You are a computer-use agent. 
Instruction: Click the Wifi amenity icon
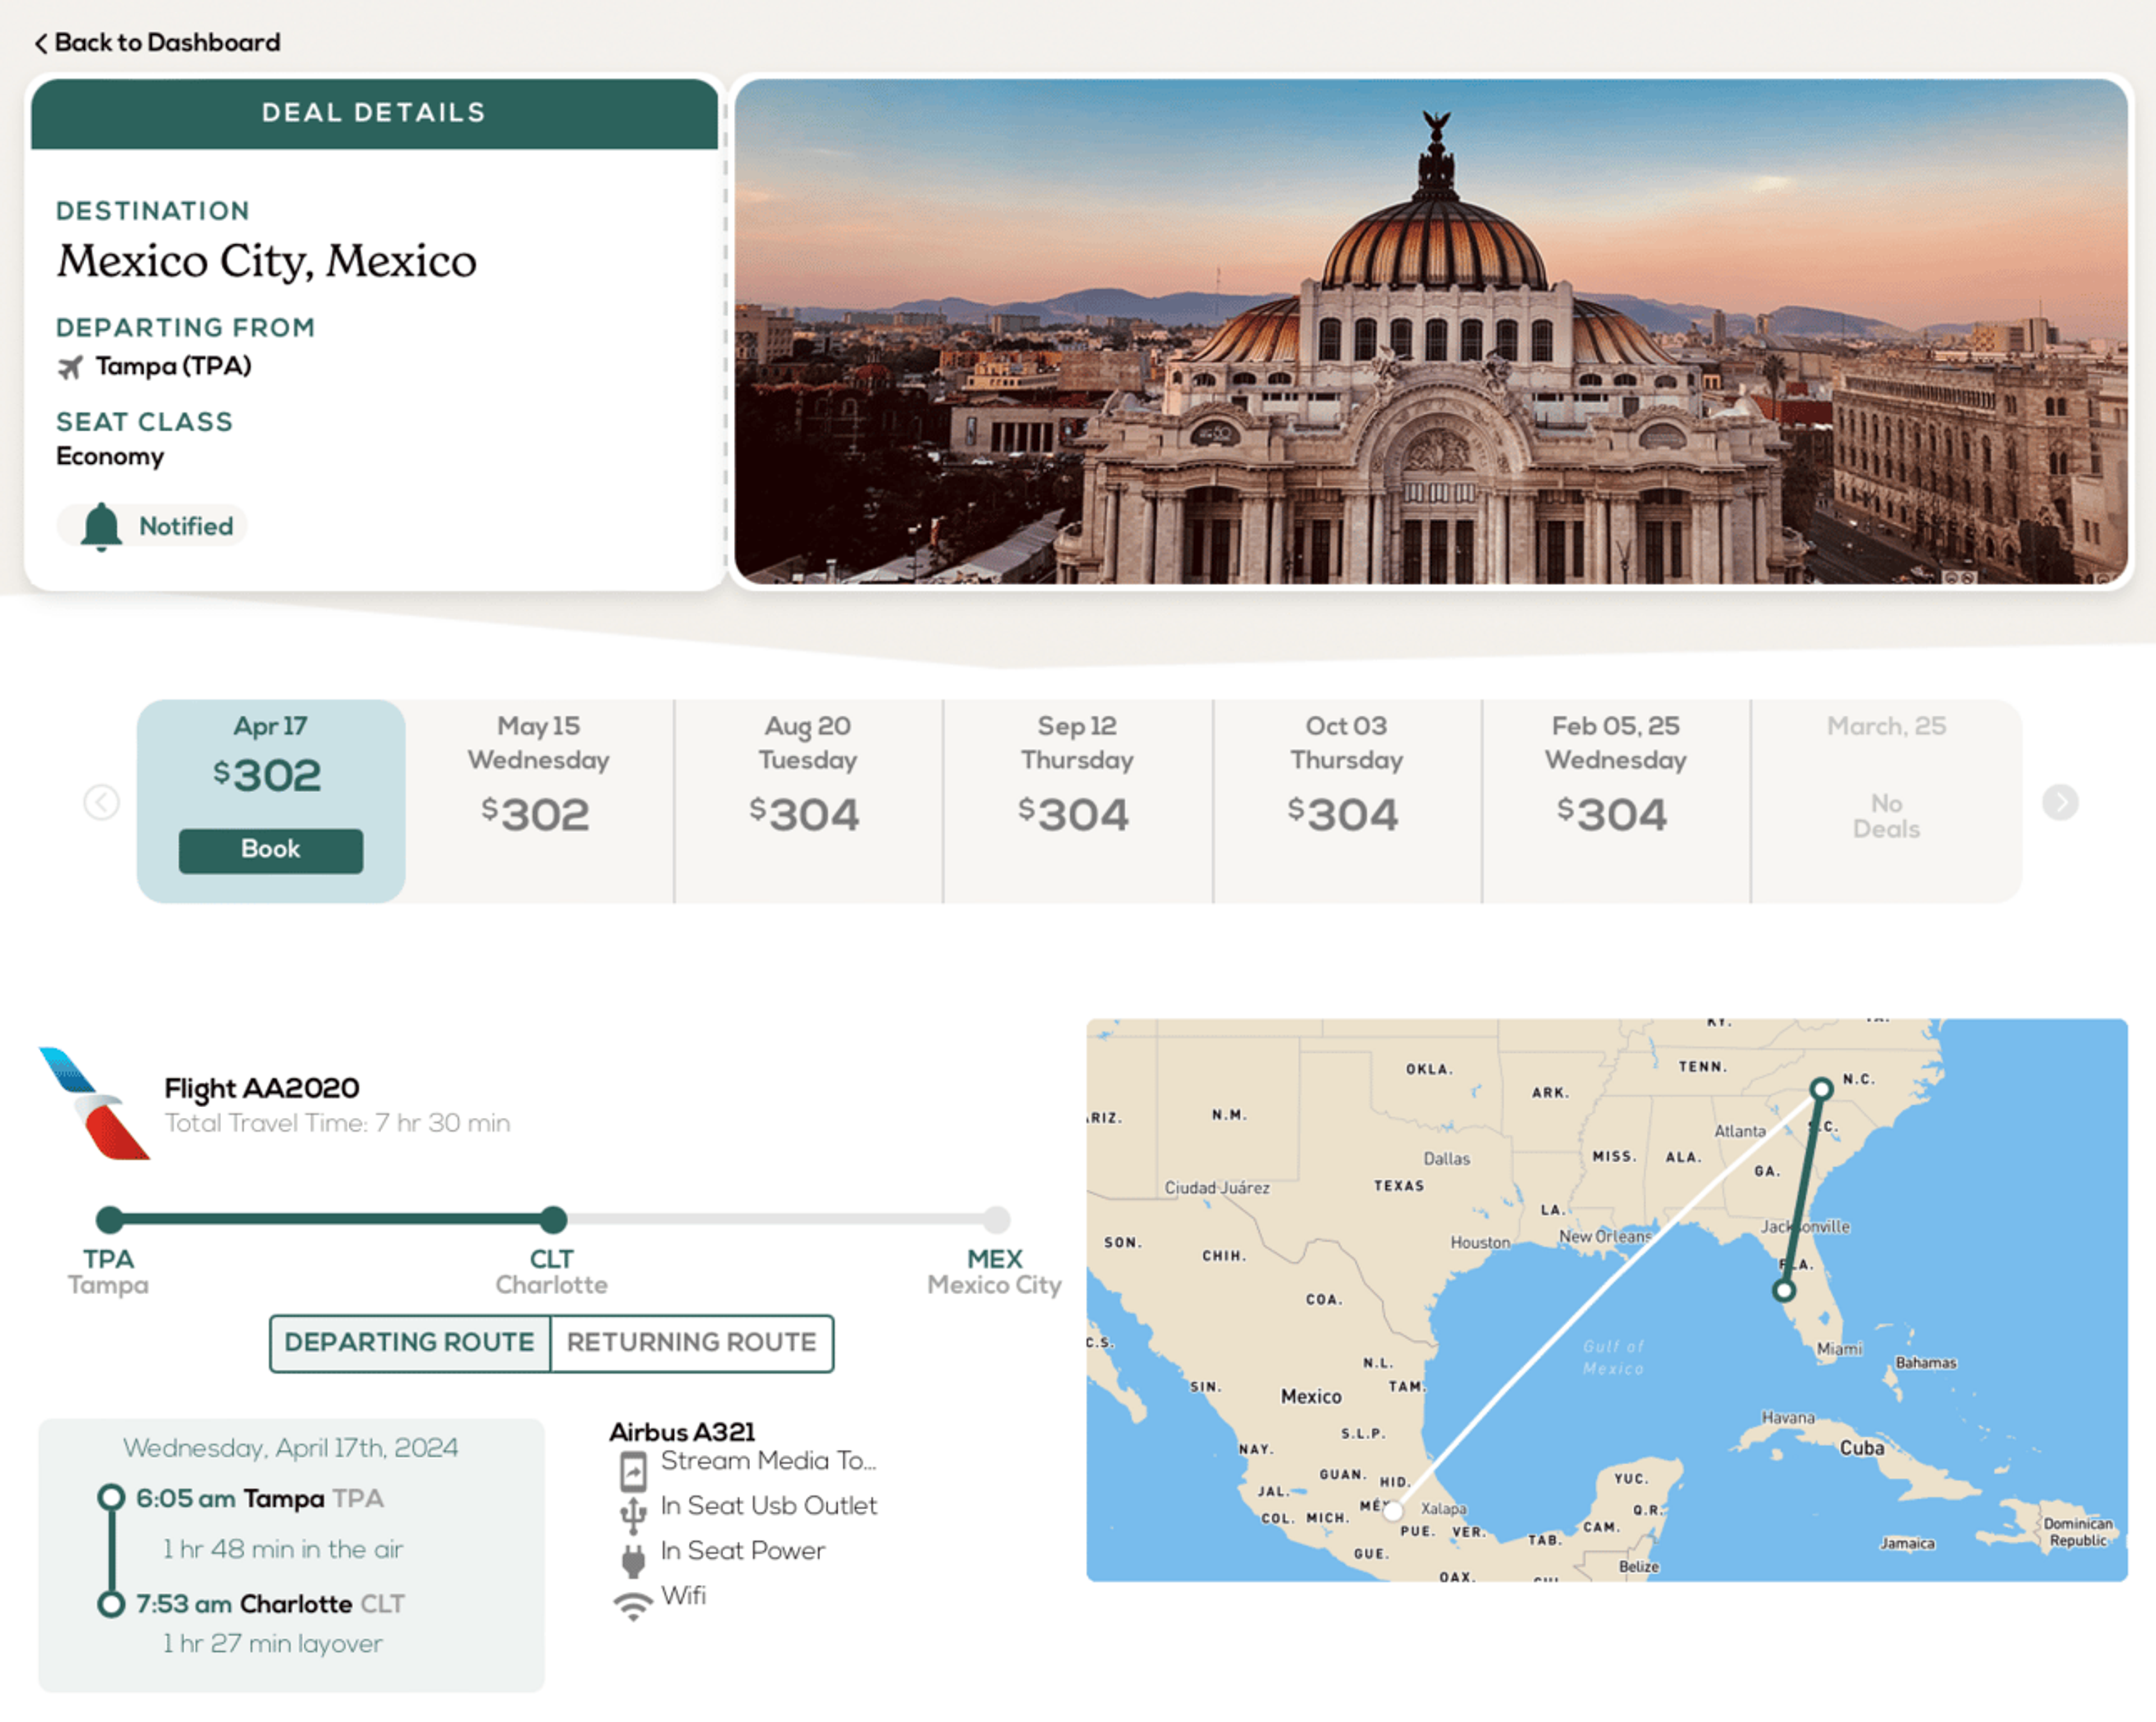[632, 1606]
